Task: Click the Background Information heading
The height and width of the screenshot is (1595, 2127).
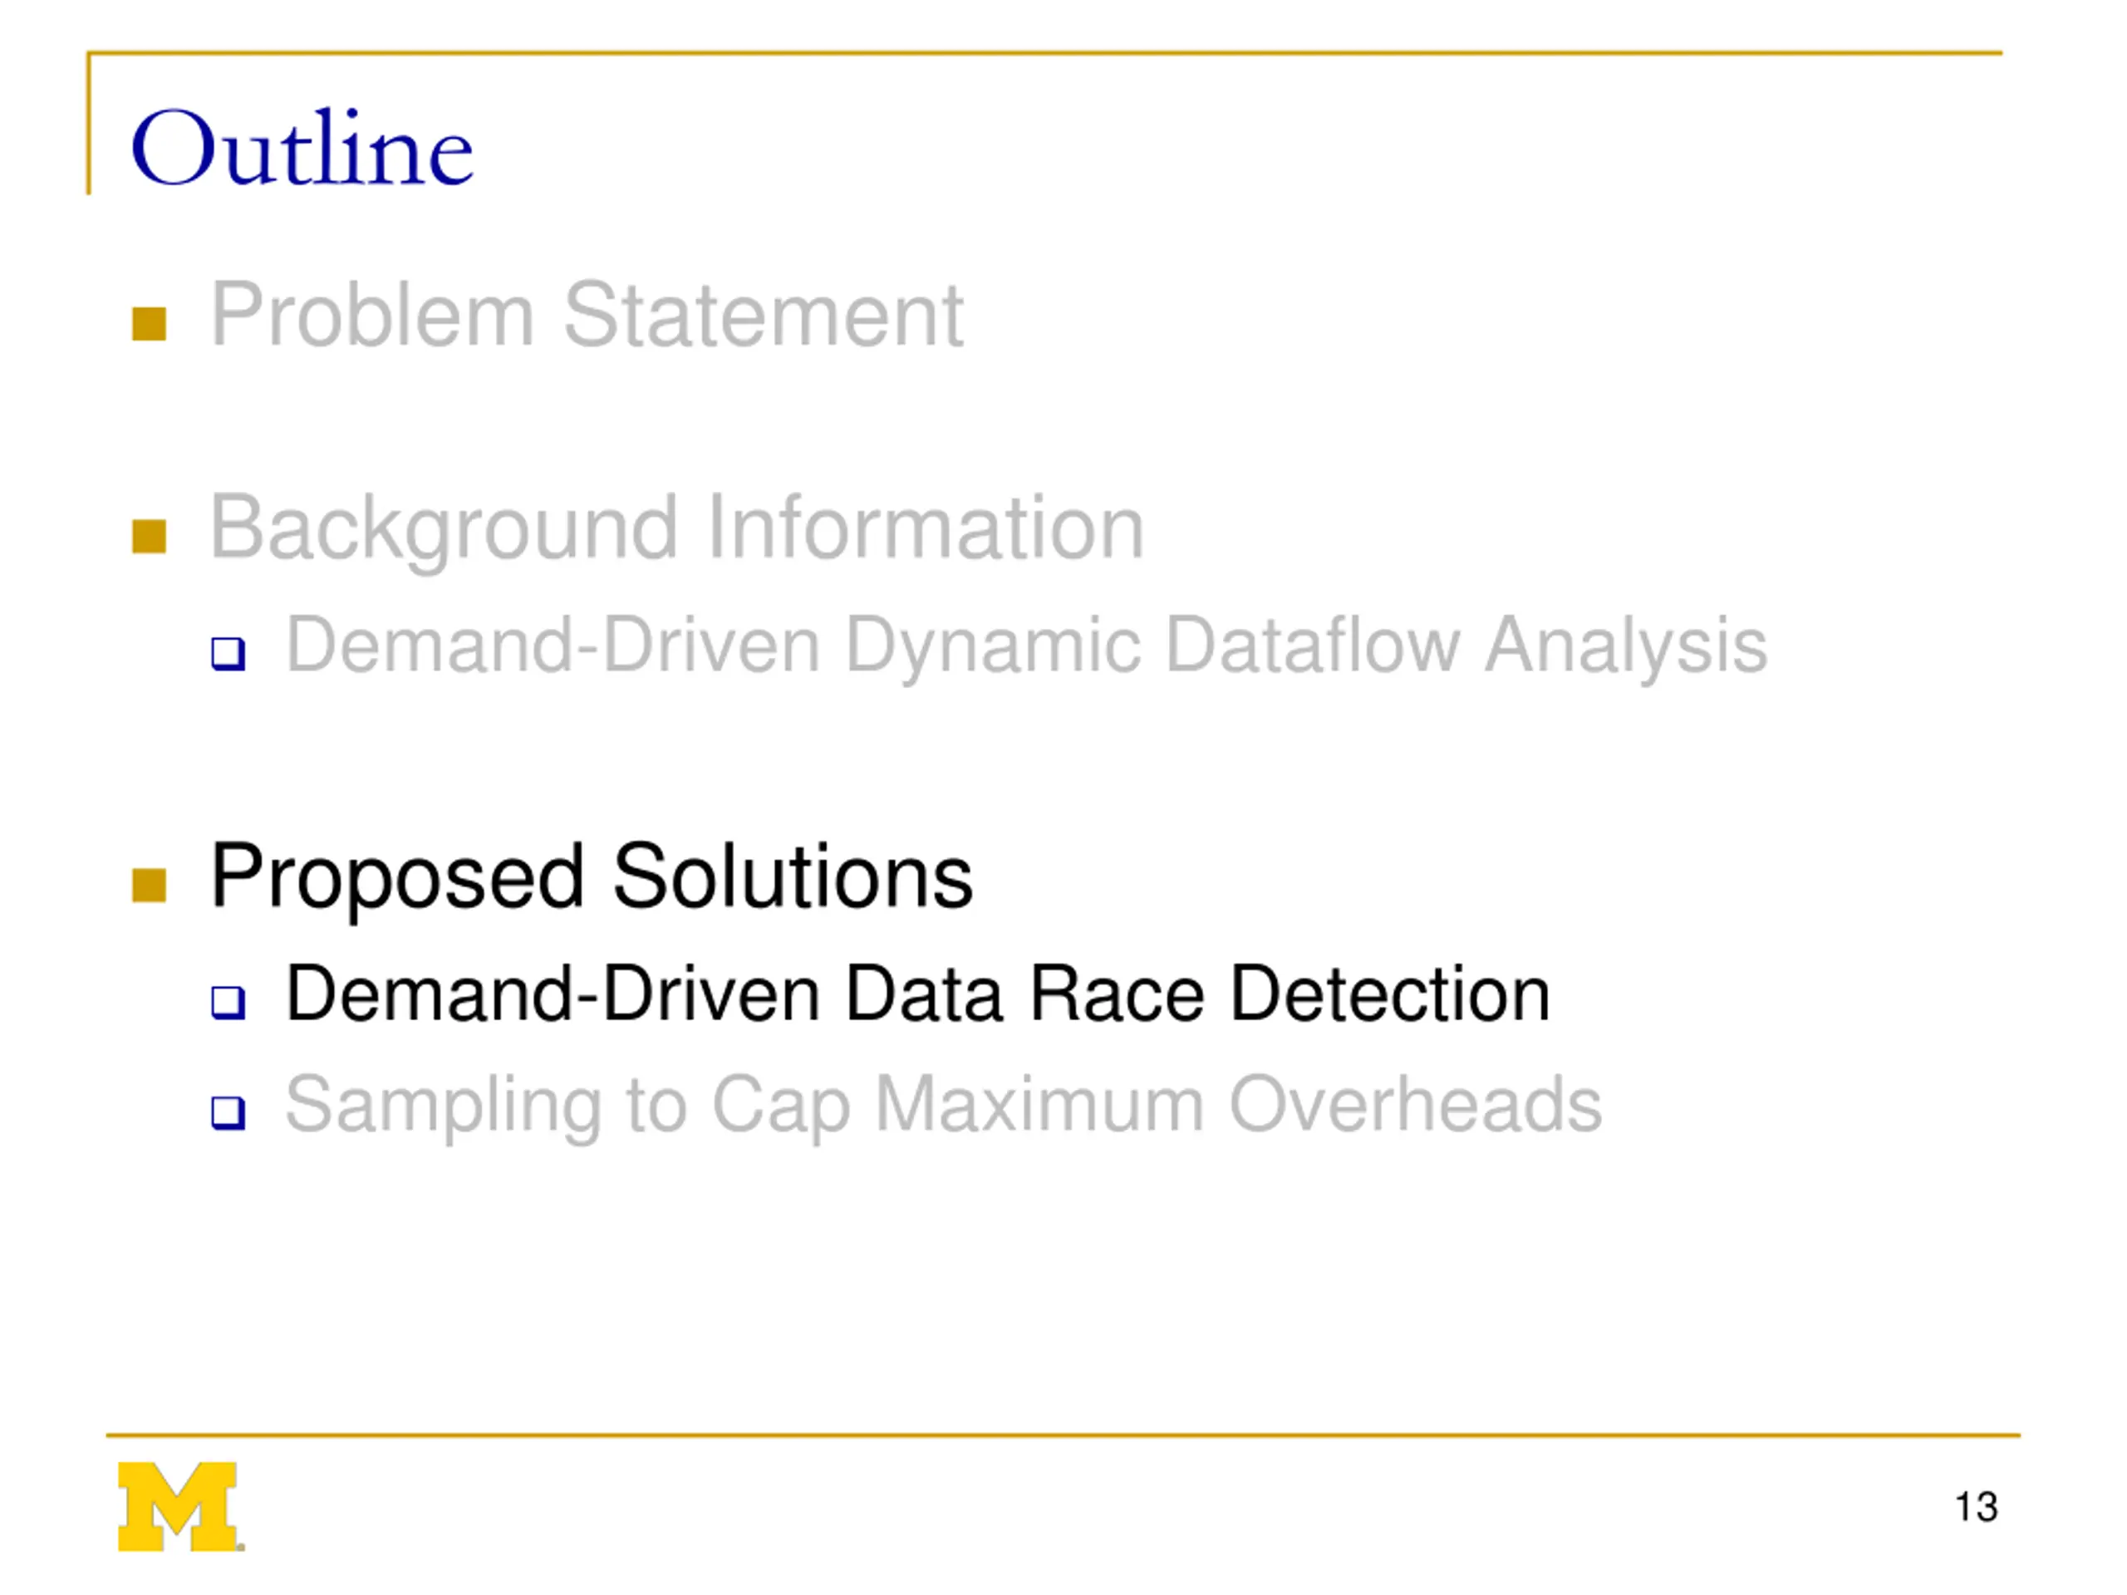Action: click(677, 529)
